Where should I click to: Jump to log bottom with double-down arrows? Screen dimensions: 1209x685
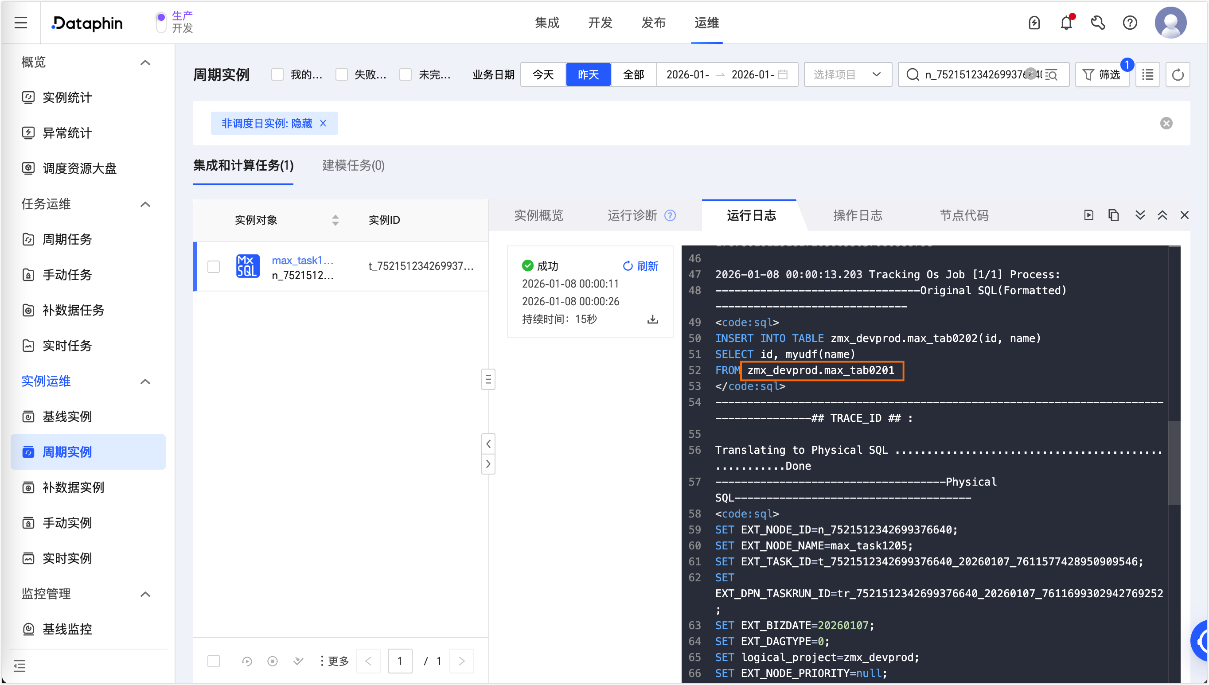tap(1139, 215)
